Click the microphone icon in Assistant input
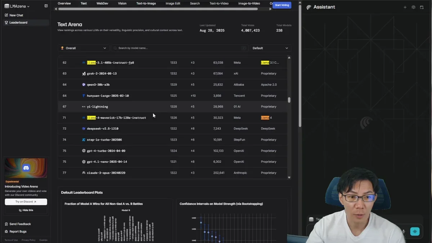432x243 pixels. 404,231
